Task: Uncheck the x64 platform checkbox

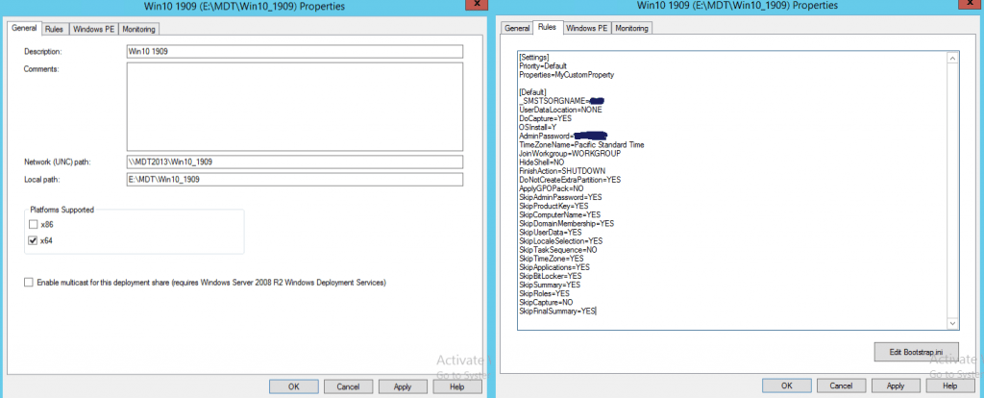Action: click(33, 240)
